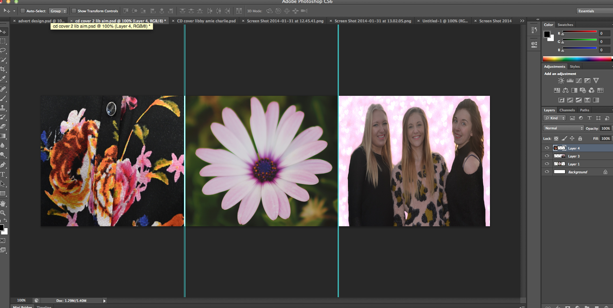The image size is (613, 308).
Task: Select the Eyedropper tool
Action: 3,79
